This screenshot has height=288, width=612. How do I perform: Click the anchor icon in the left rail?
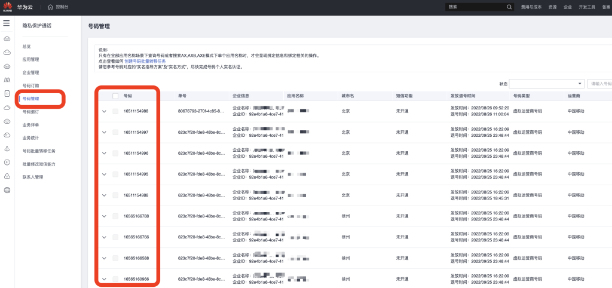pyautogui.click(x=7, y=148)
